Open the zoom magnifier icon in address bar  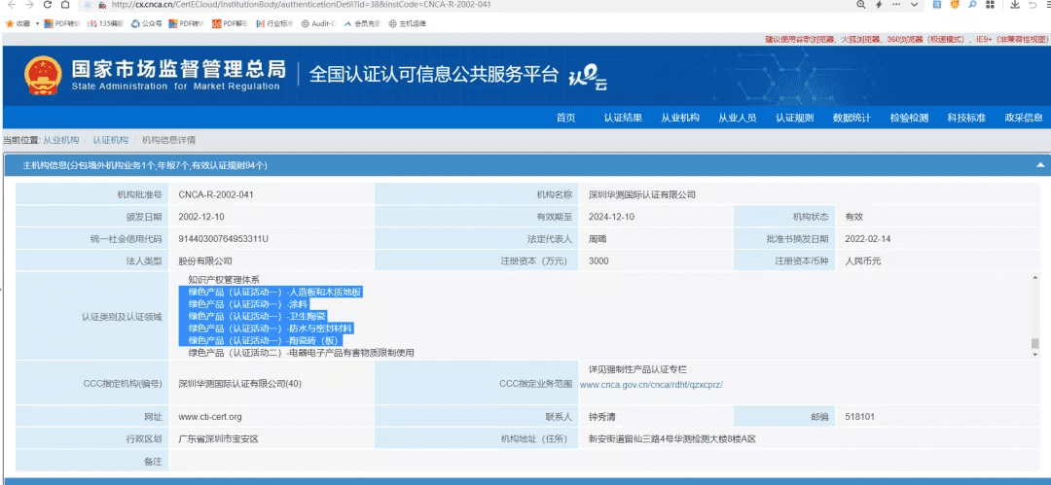(x=861, y=5)
